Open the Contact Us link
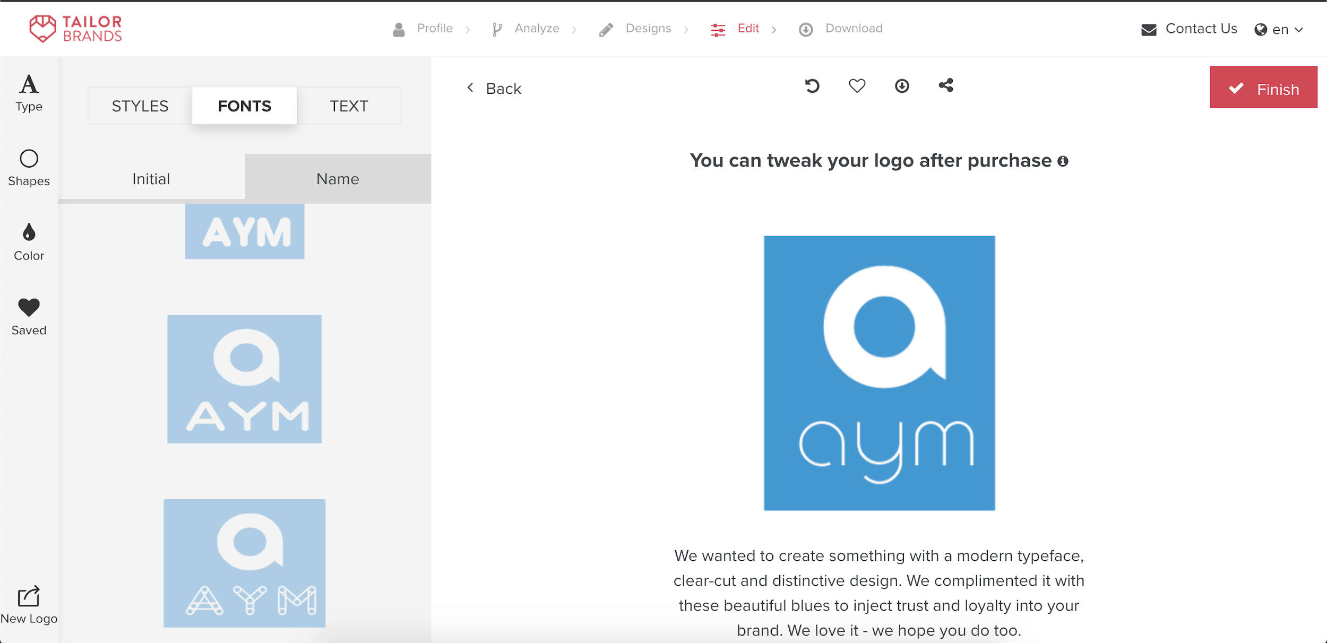The image size is (1327, 643). coord(1201,29)
